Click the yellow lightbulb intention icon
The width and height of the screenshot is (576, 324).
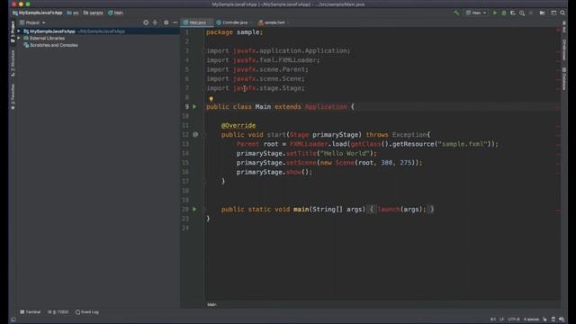pyautogui.click(x=211, y=98)
